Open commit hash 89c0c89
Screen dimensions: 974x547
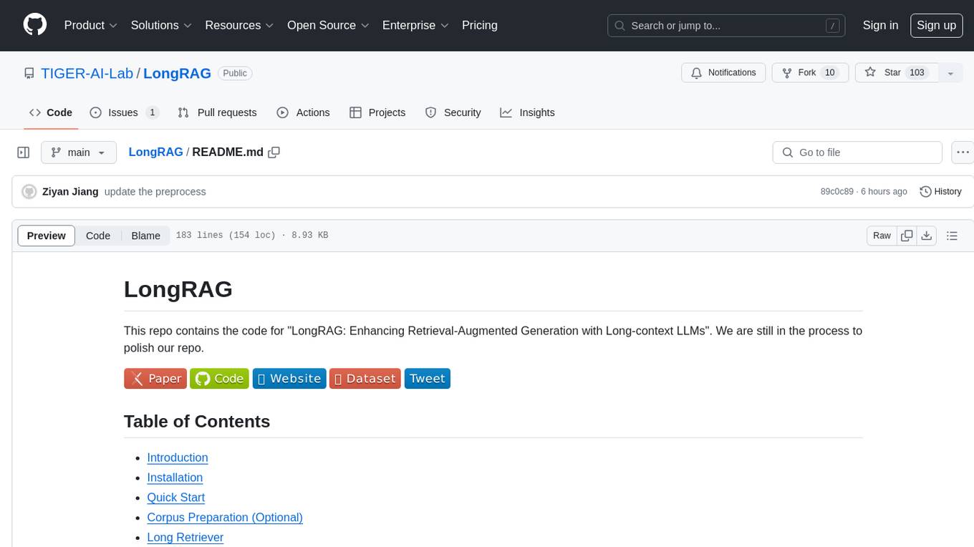click(837, 192)
